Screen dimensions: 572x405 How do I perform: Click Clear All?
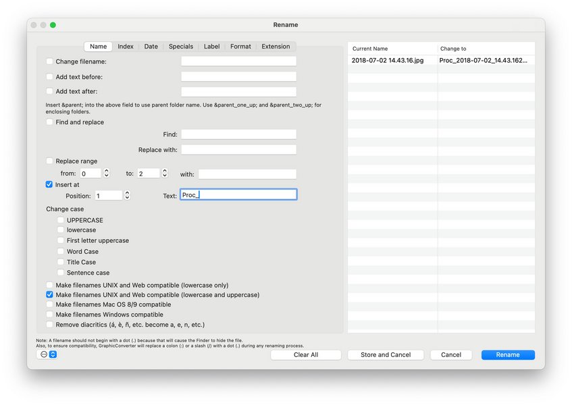[x=305, y=354]
